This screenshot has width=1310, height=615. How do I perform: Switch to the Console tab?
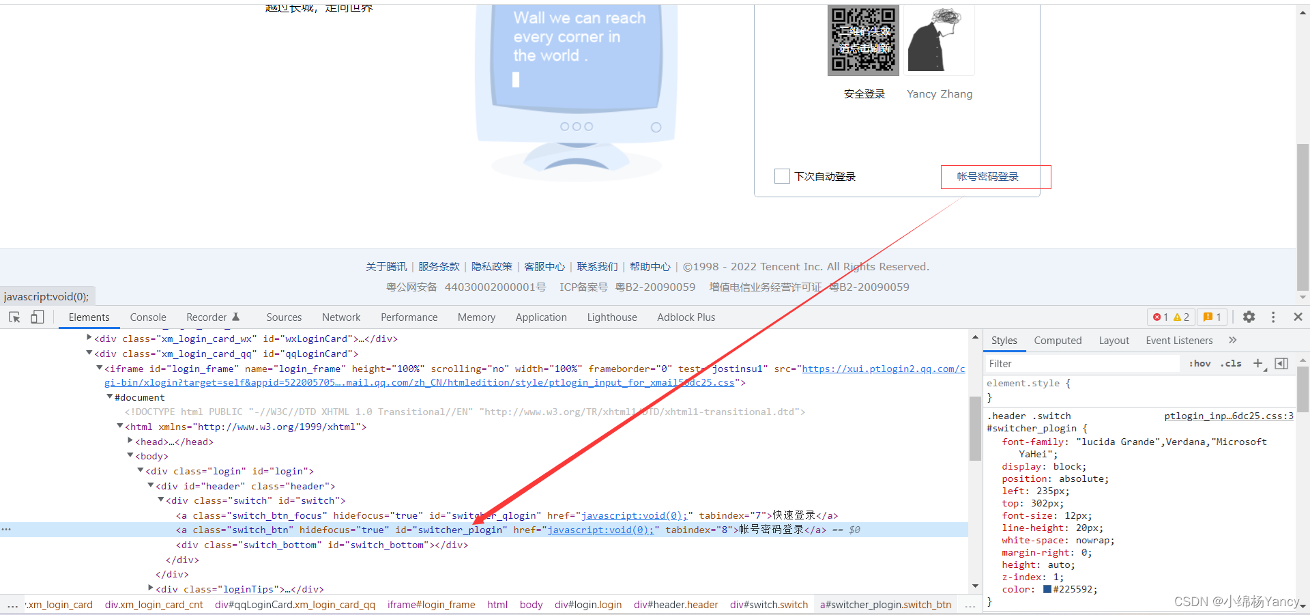point(148,317)
